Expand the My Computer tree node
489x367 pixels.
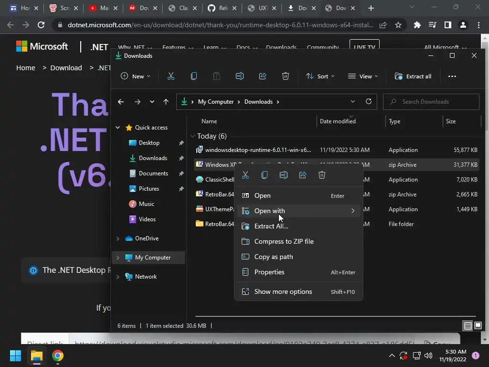tap(118, 258)
